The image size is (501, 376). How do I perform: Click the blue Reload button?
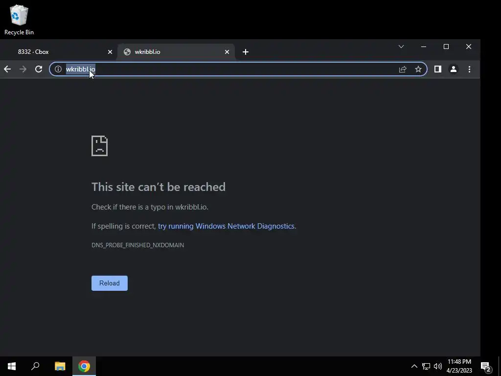(x=110, y=283)
